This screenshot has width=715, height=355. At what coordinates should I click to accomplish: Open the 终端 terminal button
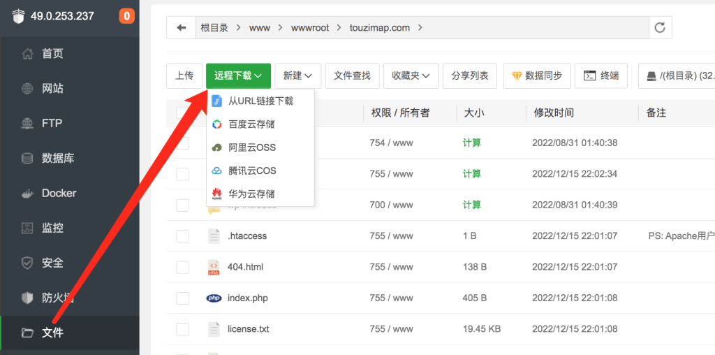(601, 75)
